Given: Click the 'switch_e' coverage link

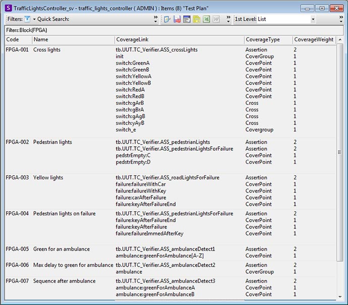Looking at the screenshot, I should [x=126, y=130].
